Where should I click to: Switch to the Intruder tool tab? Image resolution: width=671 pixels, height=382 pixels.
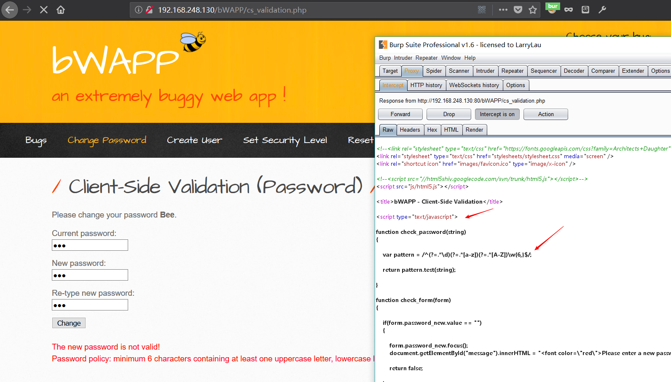point(486,71)
